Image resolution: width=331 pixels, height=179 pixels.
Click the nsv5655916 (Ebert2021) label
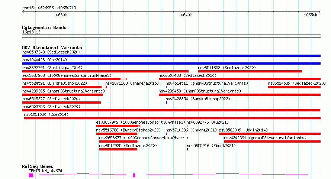click(x=211, y=146)
